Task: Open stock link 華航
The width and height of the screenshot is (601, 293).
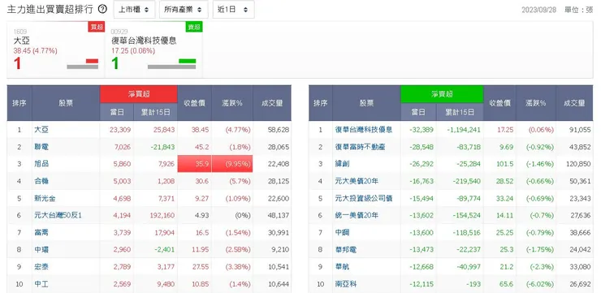Action: (x=342, y=267)
